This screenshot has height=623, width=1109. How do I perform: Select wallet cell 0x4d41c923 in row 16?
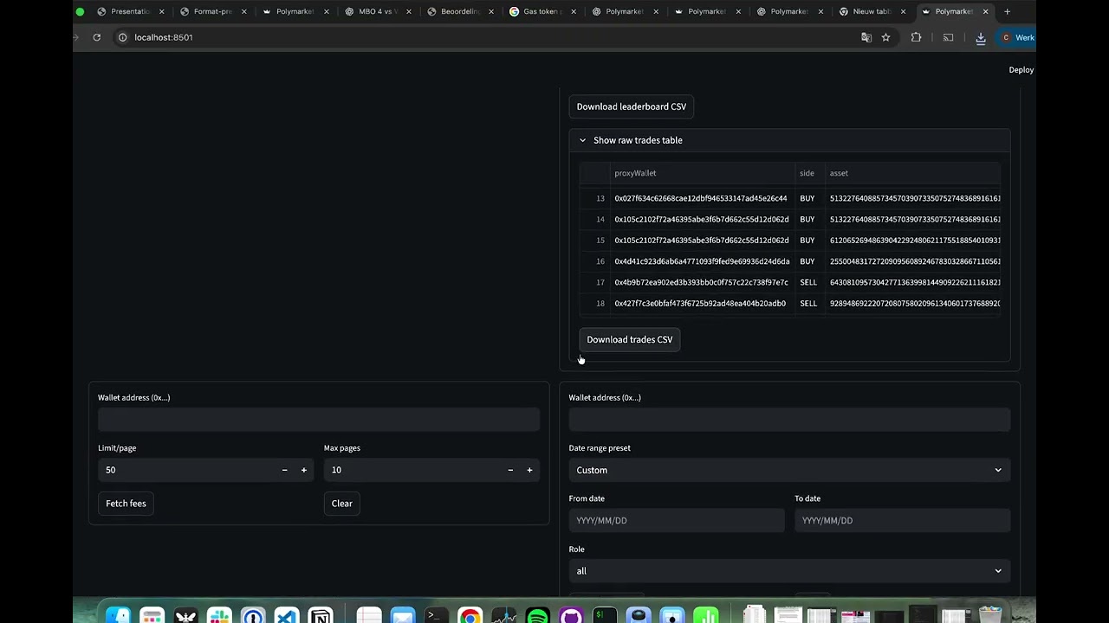click(703, 261)
